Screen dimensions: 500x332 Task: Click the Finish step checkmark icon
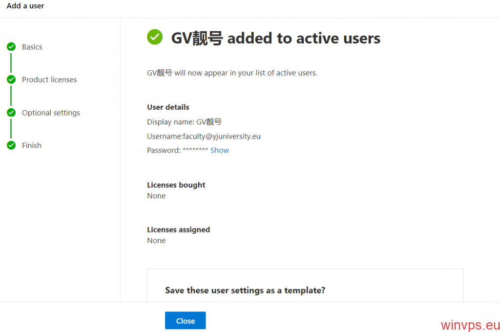tap(11, 145)
